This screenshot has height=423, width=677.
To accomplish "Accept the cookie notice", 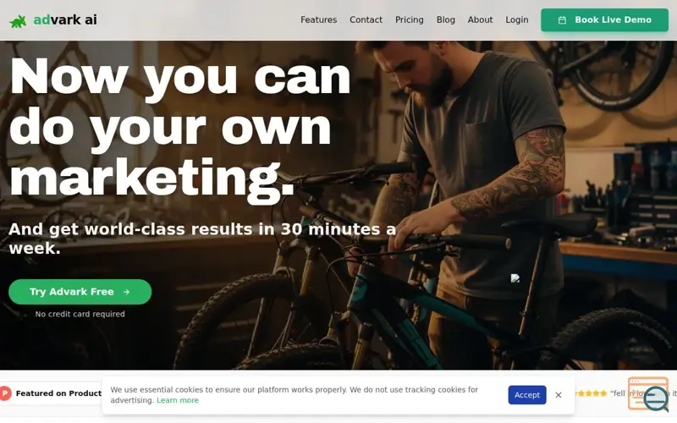I will coord(526,395).
